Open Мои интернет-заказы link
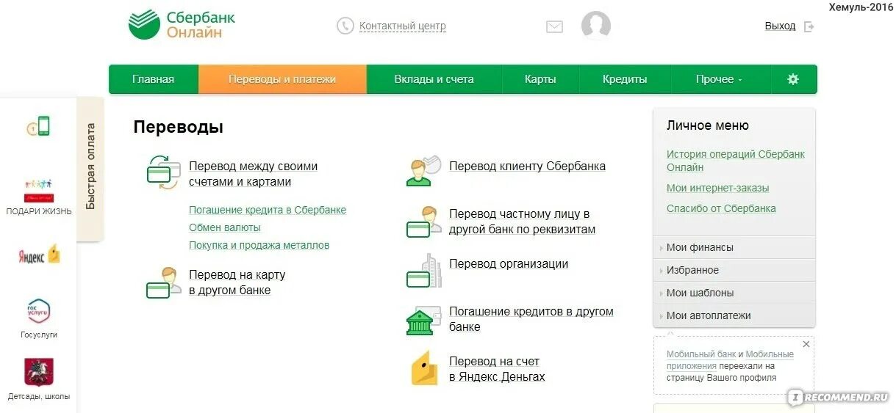This screenshot has width=896, height=413. click(x=718, y=188)
